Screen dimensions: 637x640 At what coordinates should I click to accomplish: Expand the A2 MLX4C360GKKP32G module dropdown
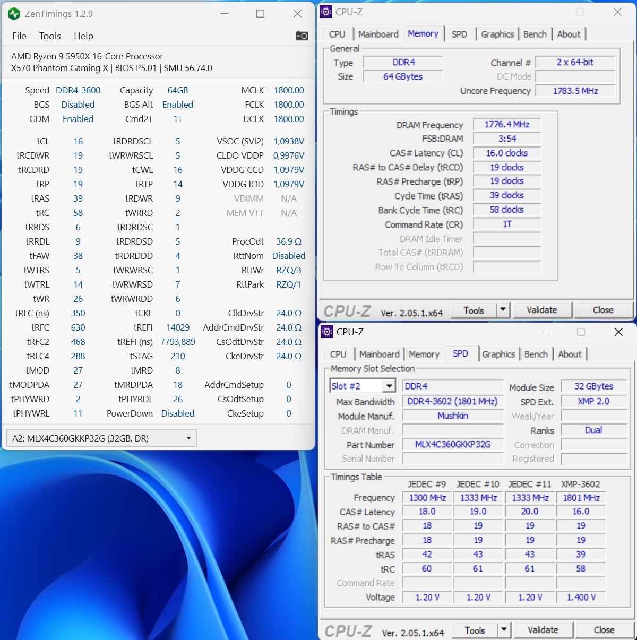coord(101,438)
